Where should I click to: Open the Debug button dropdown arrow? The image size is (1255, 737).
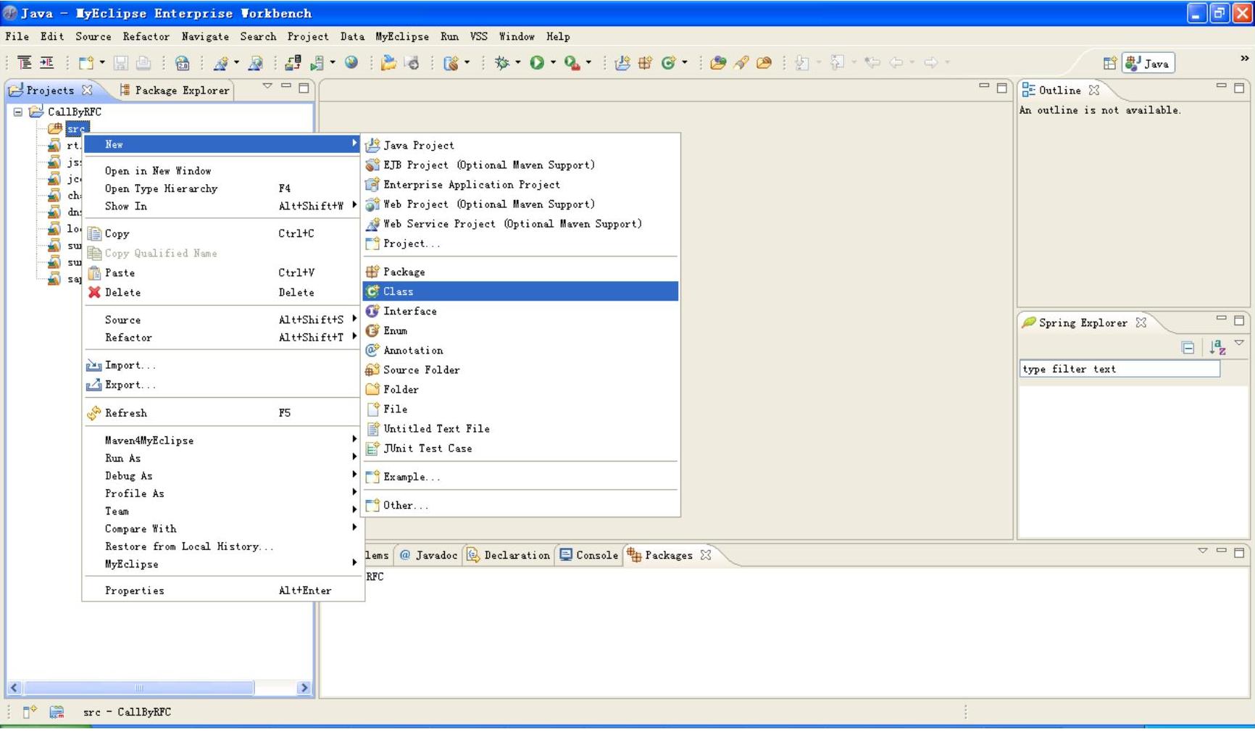[518, 63]
